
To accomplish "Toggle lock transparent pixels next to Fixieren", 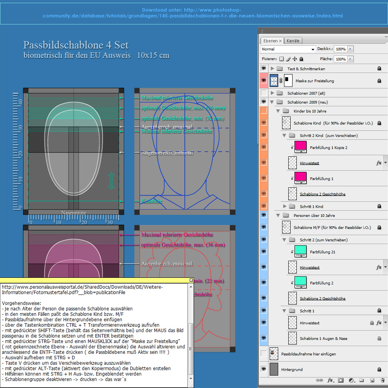I will point(281,59).
